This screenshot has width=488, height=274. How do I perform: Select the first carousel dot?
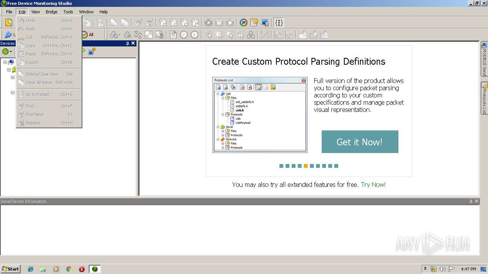coord(281,166)
